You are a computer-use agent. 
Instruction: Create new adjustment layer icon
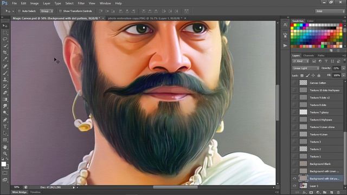318,193
